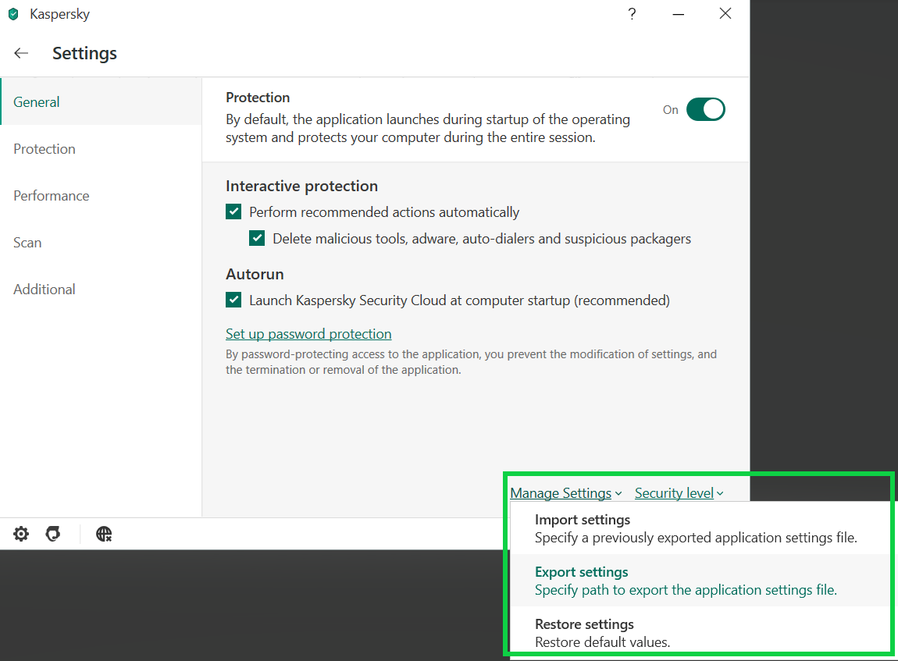This screenshot has height=661, width=898.
Task: Expand the Security level dropdown
Action: click(x=679, y=493)
